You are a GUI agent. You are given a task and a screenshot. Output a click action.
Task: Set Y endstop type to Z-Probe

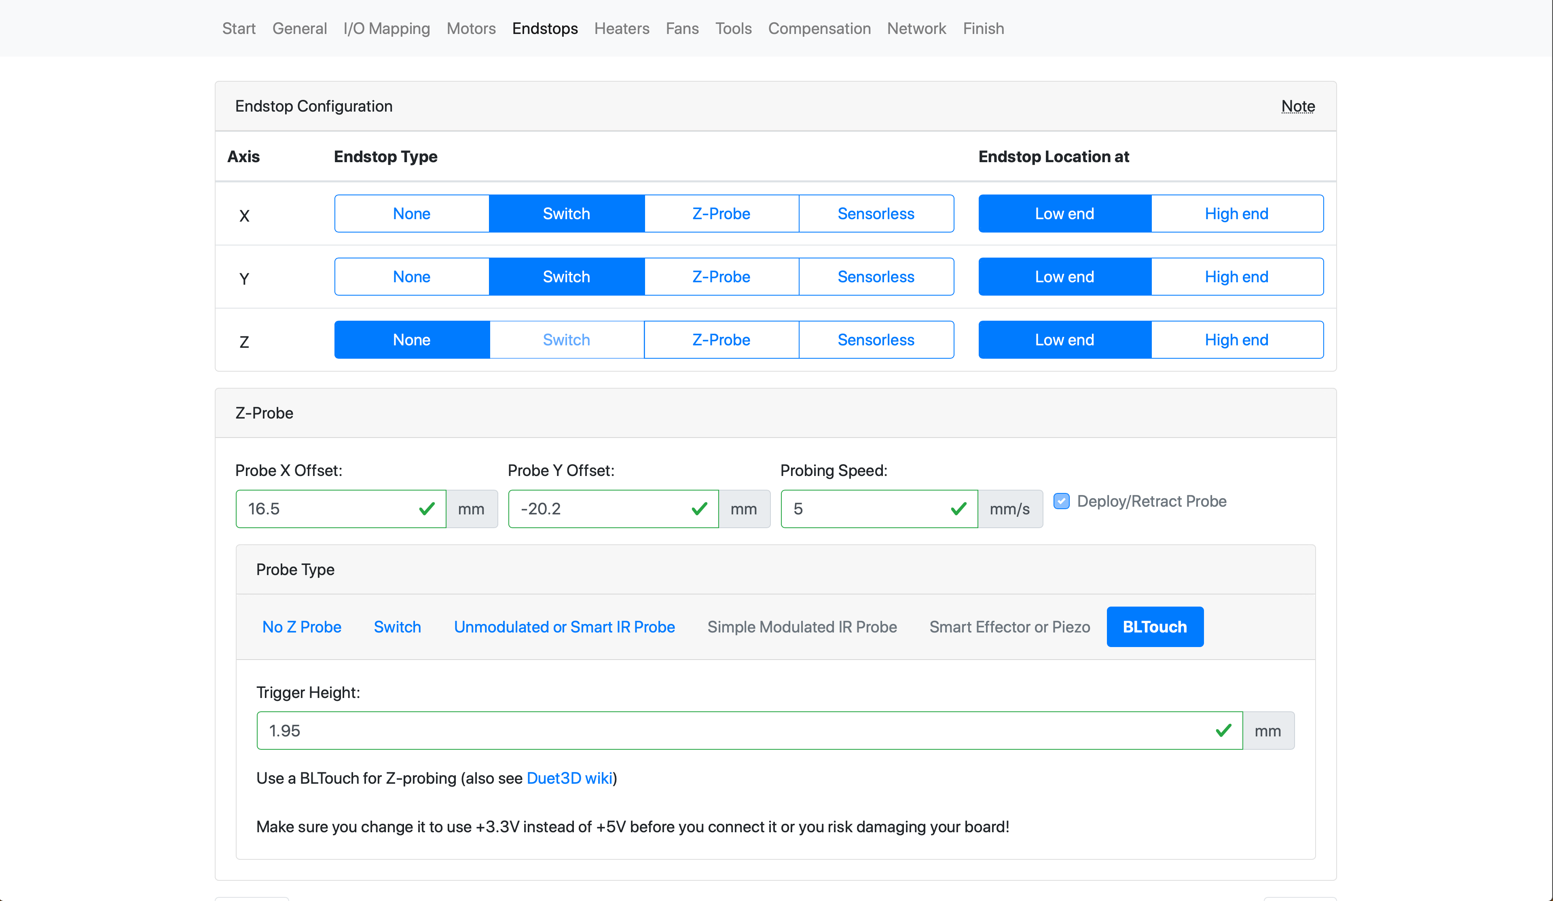pyautogui.click(x=721, y=277)
